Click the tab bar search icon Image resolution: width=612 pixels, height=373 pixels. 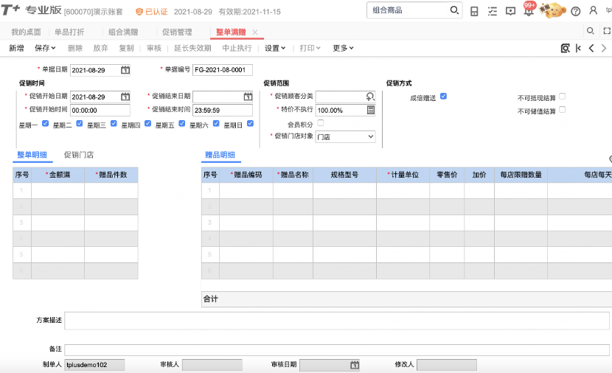590,30
